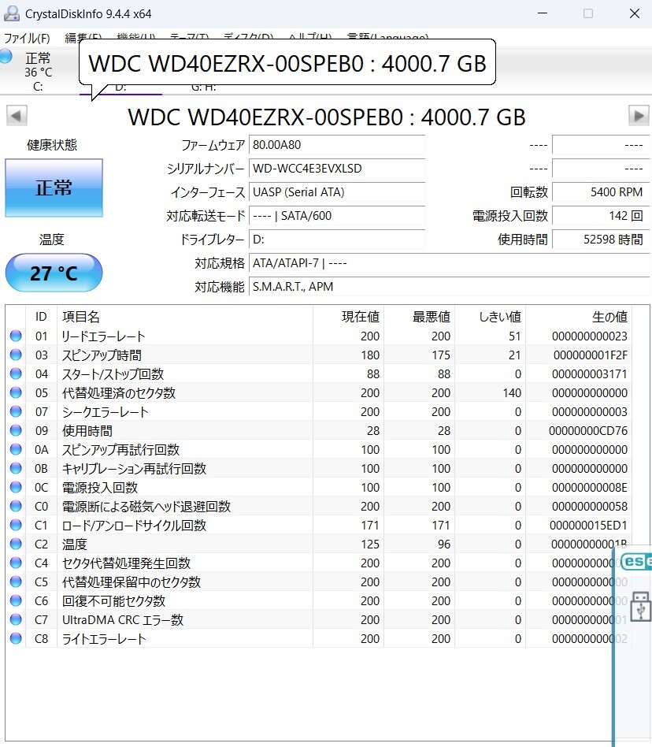Click the status circle for キャリブレーション再試行回数

pyautogui.click(x=16, y=468)
